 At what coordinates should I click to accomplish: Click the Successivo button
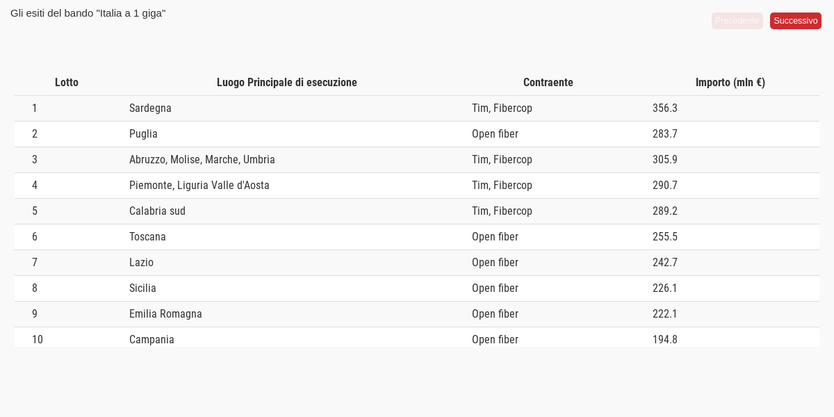(795, 21)
